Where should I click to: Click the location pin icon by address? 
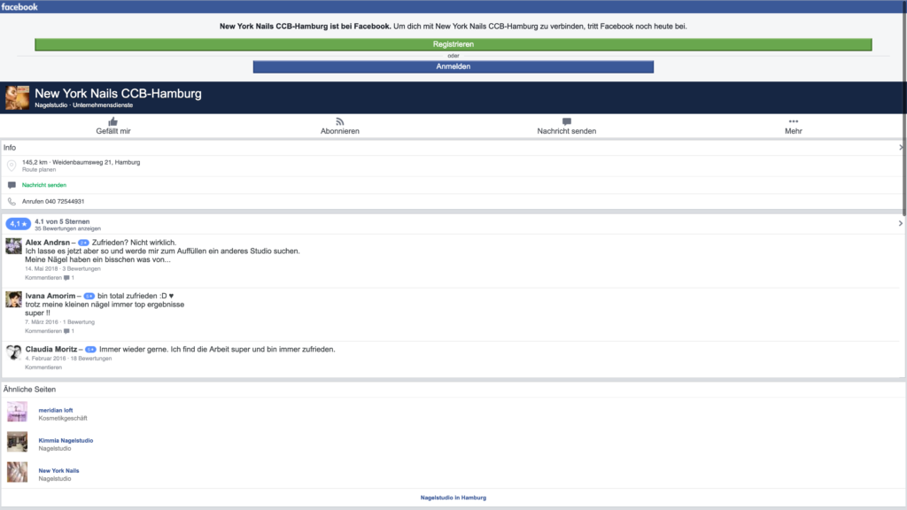[12, 166]
